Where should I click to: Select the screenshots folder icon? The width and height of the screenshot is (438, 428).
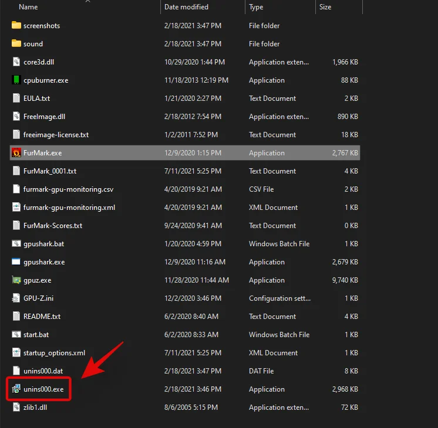(x=16, y=26)
